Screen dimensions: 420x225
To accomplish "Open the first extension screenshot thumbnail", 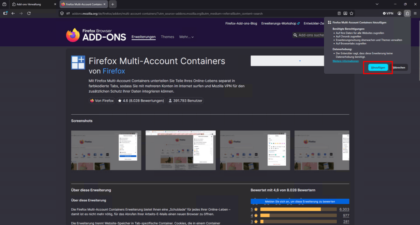I will (x=106, y=150).
